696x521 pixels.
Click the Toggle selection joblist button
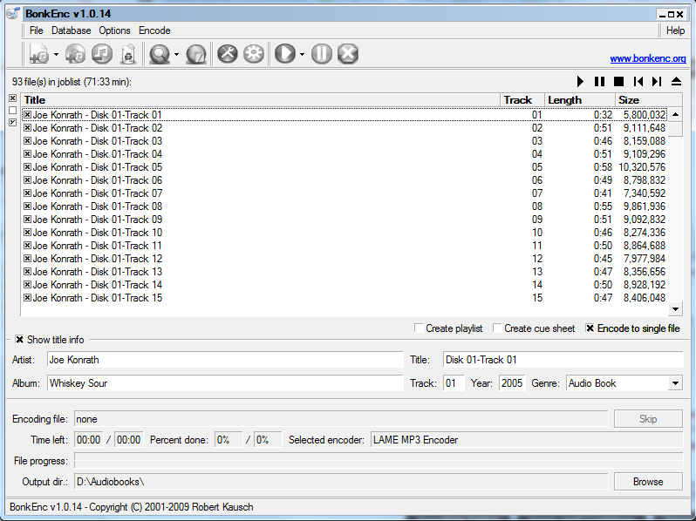13,122
